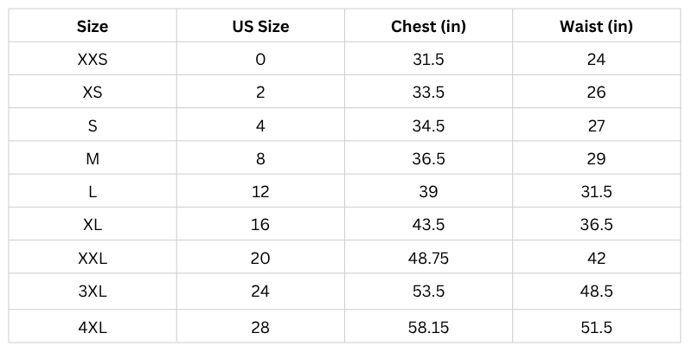Click US size 28 cell
This screenshot has width=692, height=346.
coord(260,328)
